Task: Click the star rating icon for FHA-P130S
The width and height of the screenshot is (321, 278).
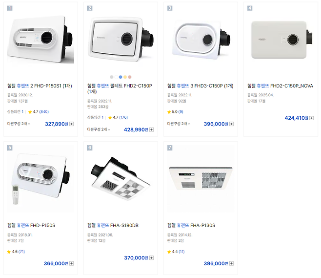Action: pyautogui.click(x=169, y=252)
